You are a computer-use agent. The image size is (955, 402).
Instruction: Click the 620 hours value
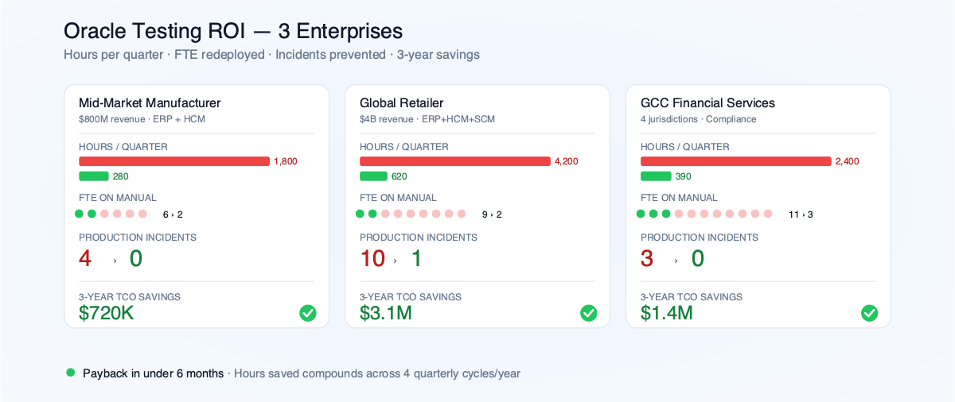400,176
